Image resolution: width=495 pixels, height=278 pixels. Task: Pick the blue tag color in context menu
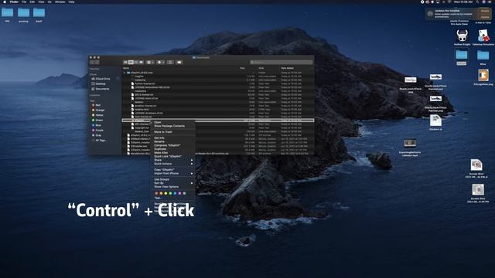tap(176, 193)
